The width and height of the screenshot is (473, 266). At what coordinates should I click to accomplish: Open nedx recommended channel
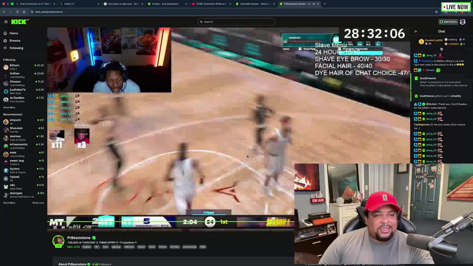point(24,154)
